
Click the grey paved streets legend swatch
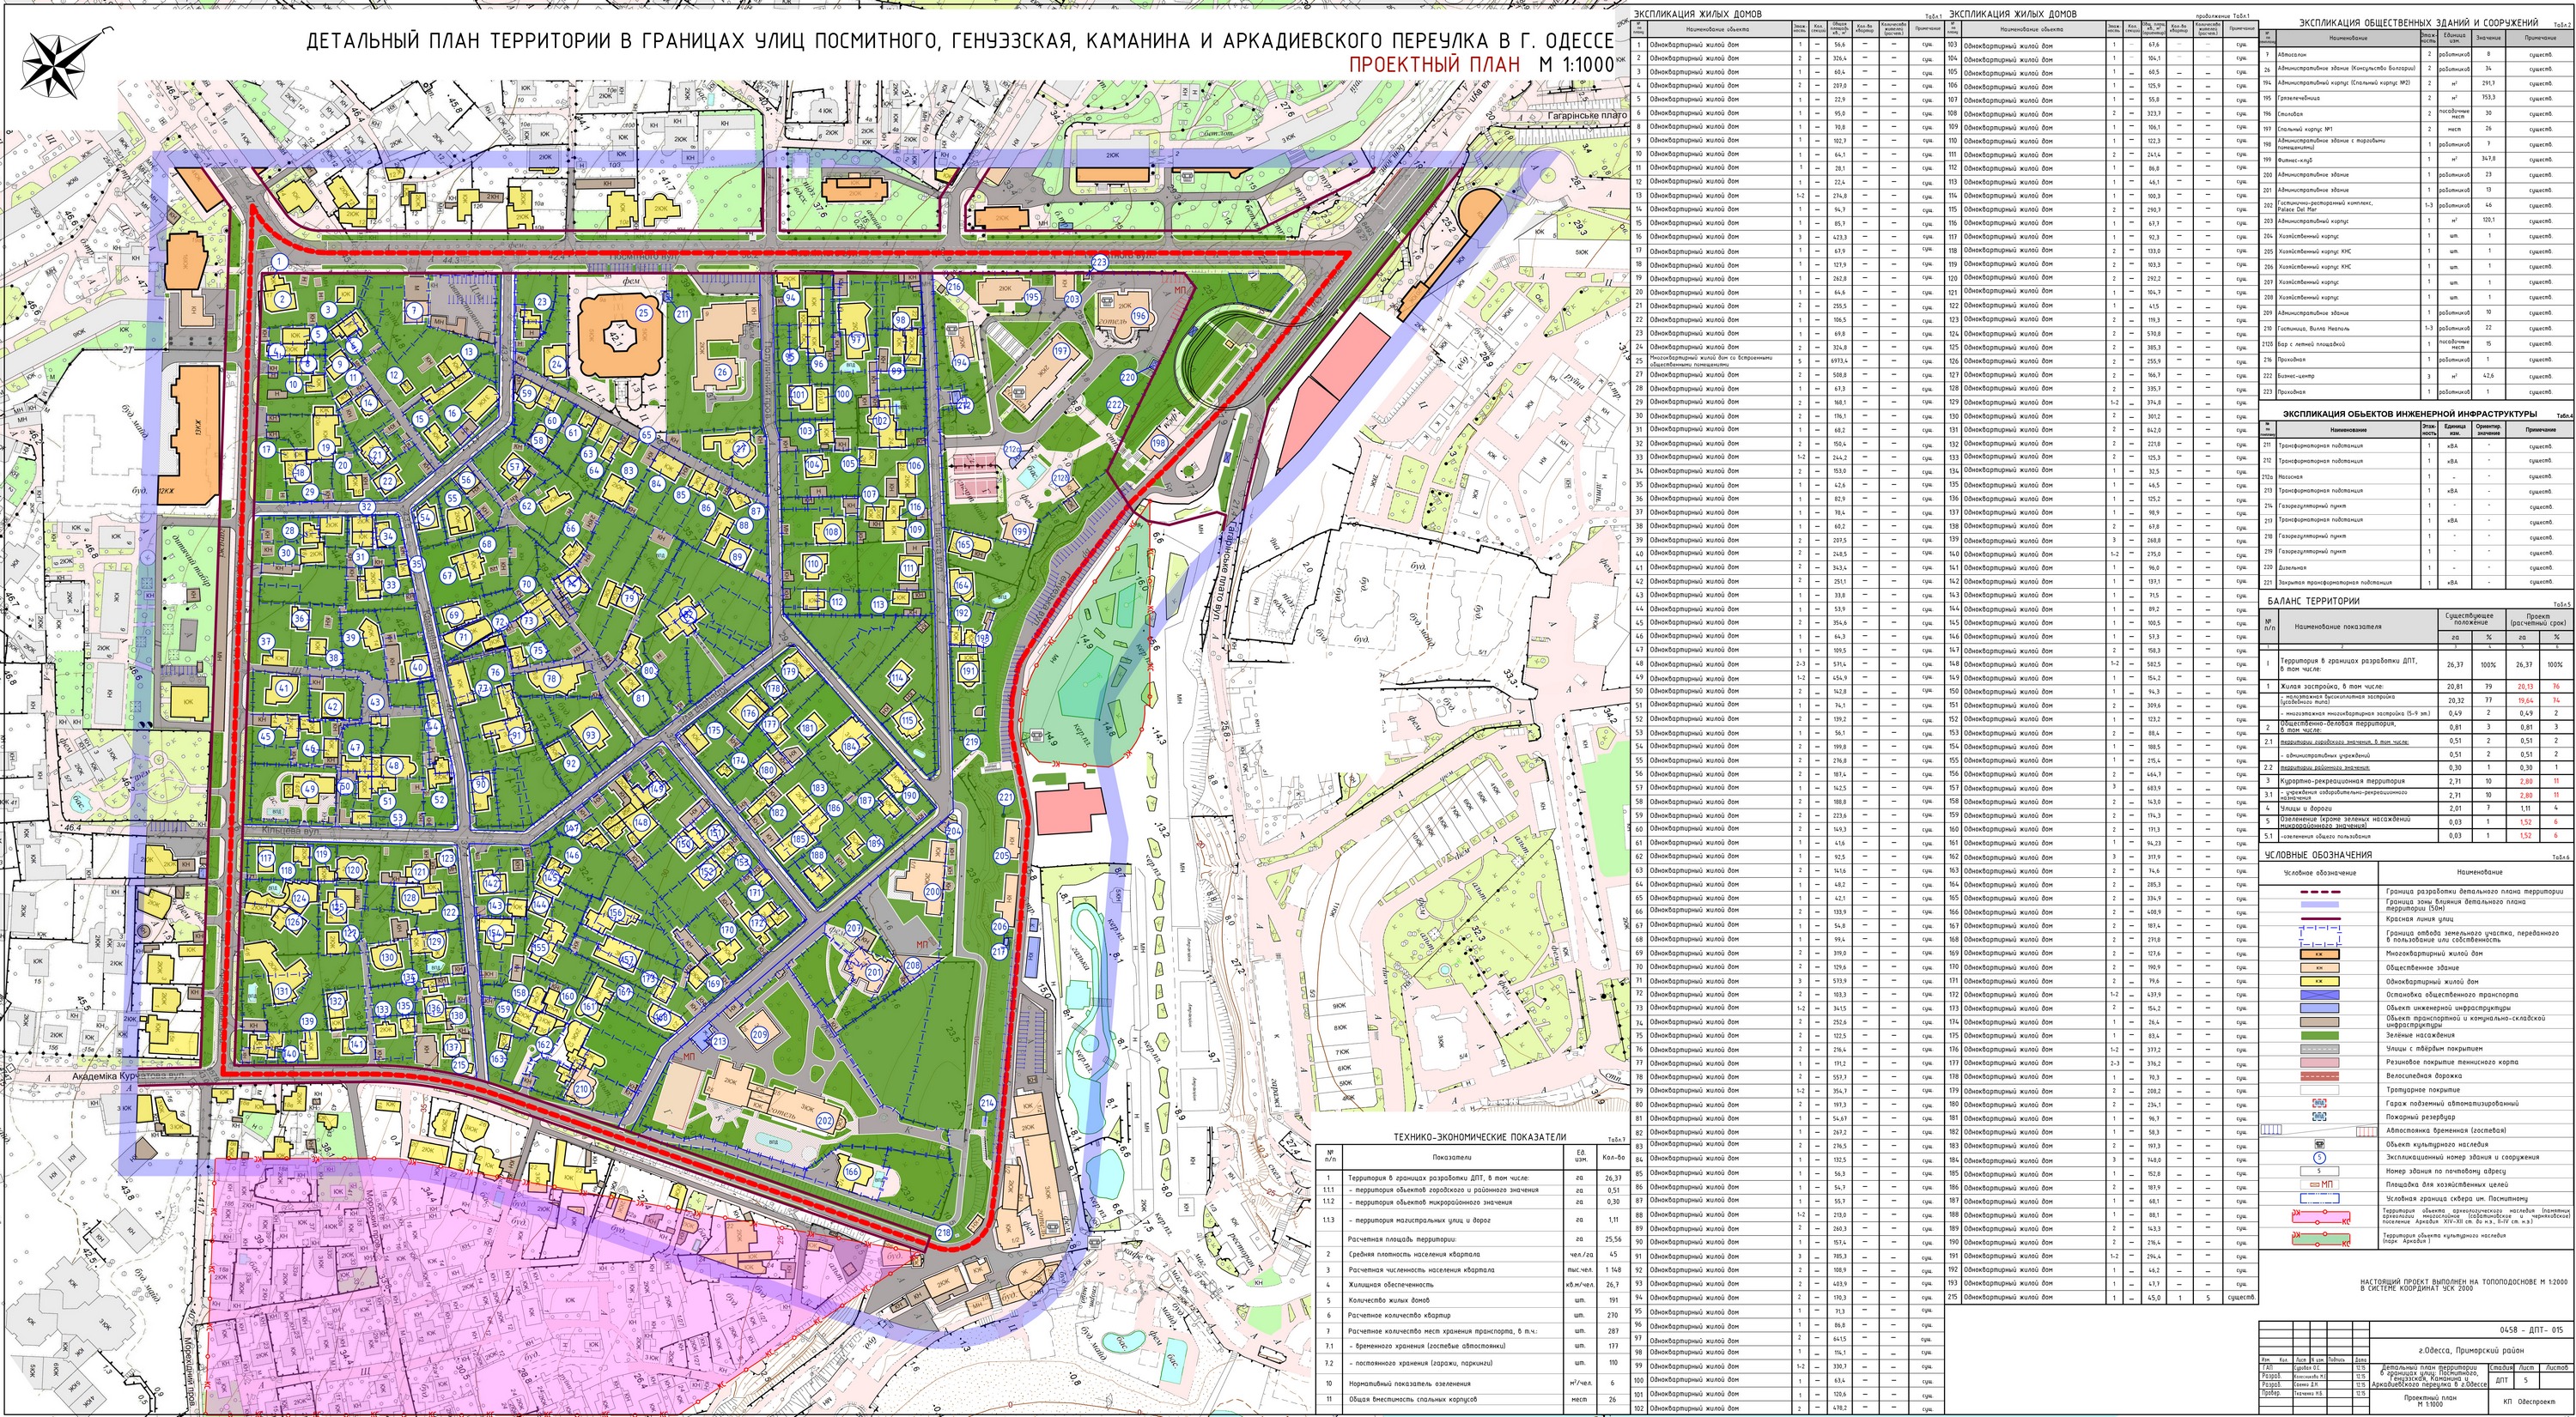(2320, 1050)
